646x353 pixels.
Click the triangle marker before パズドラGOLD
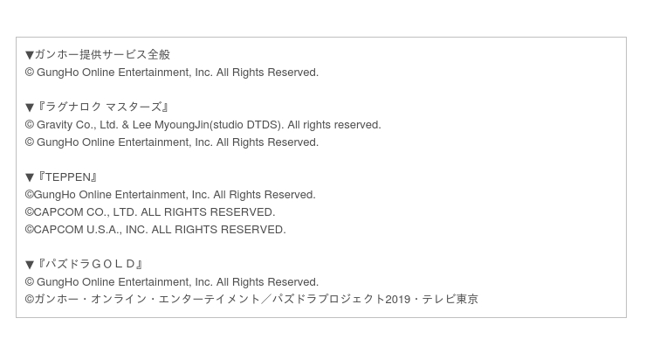tap(30, 265)
